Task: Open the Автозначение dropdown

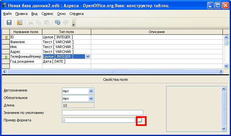Action: 91,91
